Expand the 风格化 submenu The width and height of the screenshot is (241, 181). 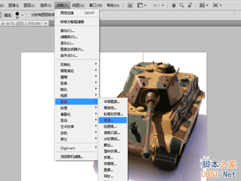click(77, 65)
